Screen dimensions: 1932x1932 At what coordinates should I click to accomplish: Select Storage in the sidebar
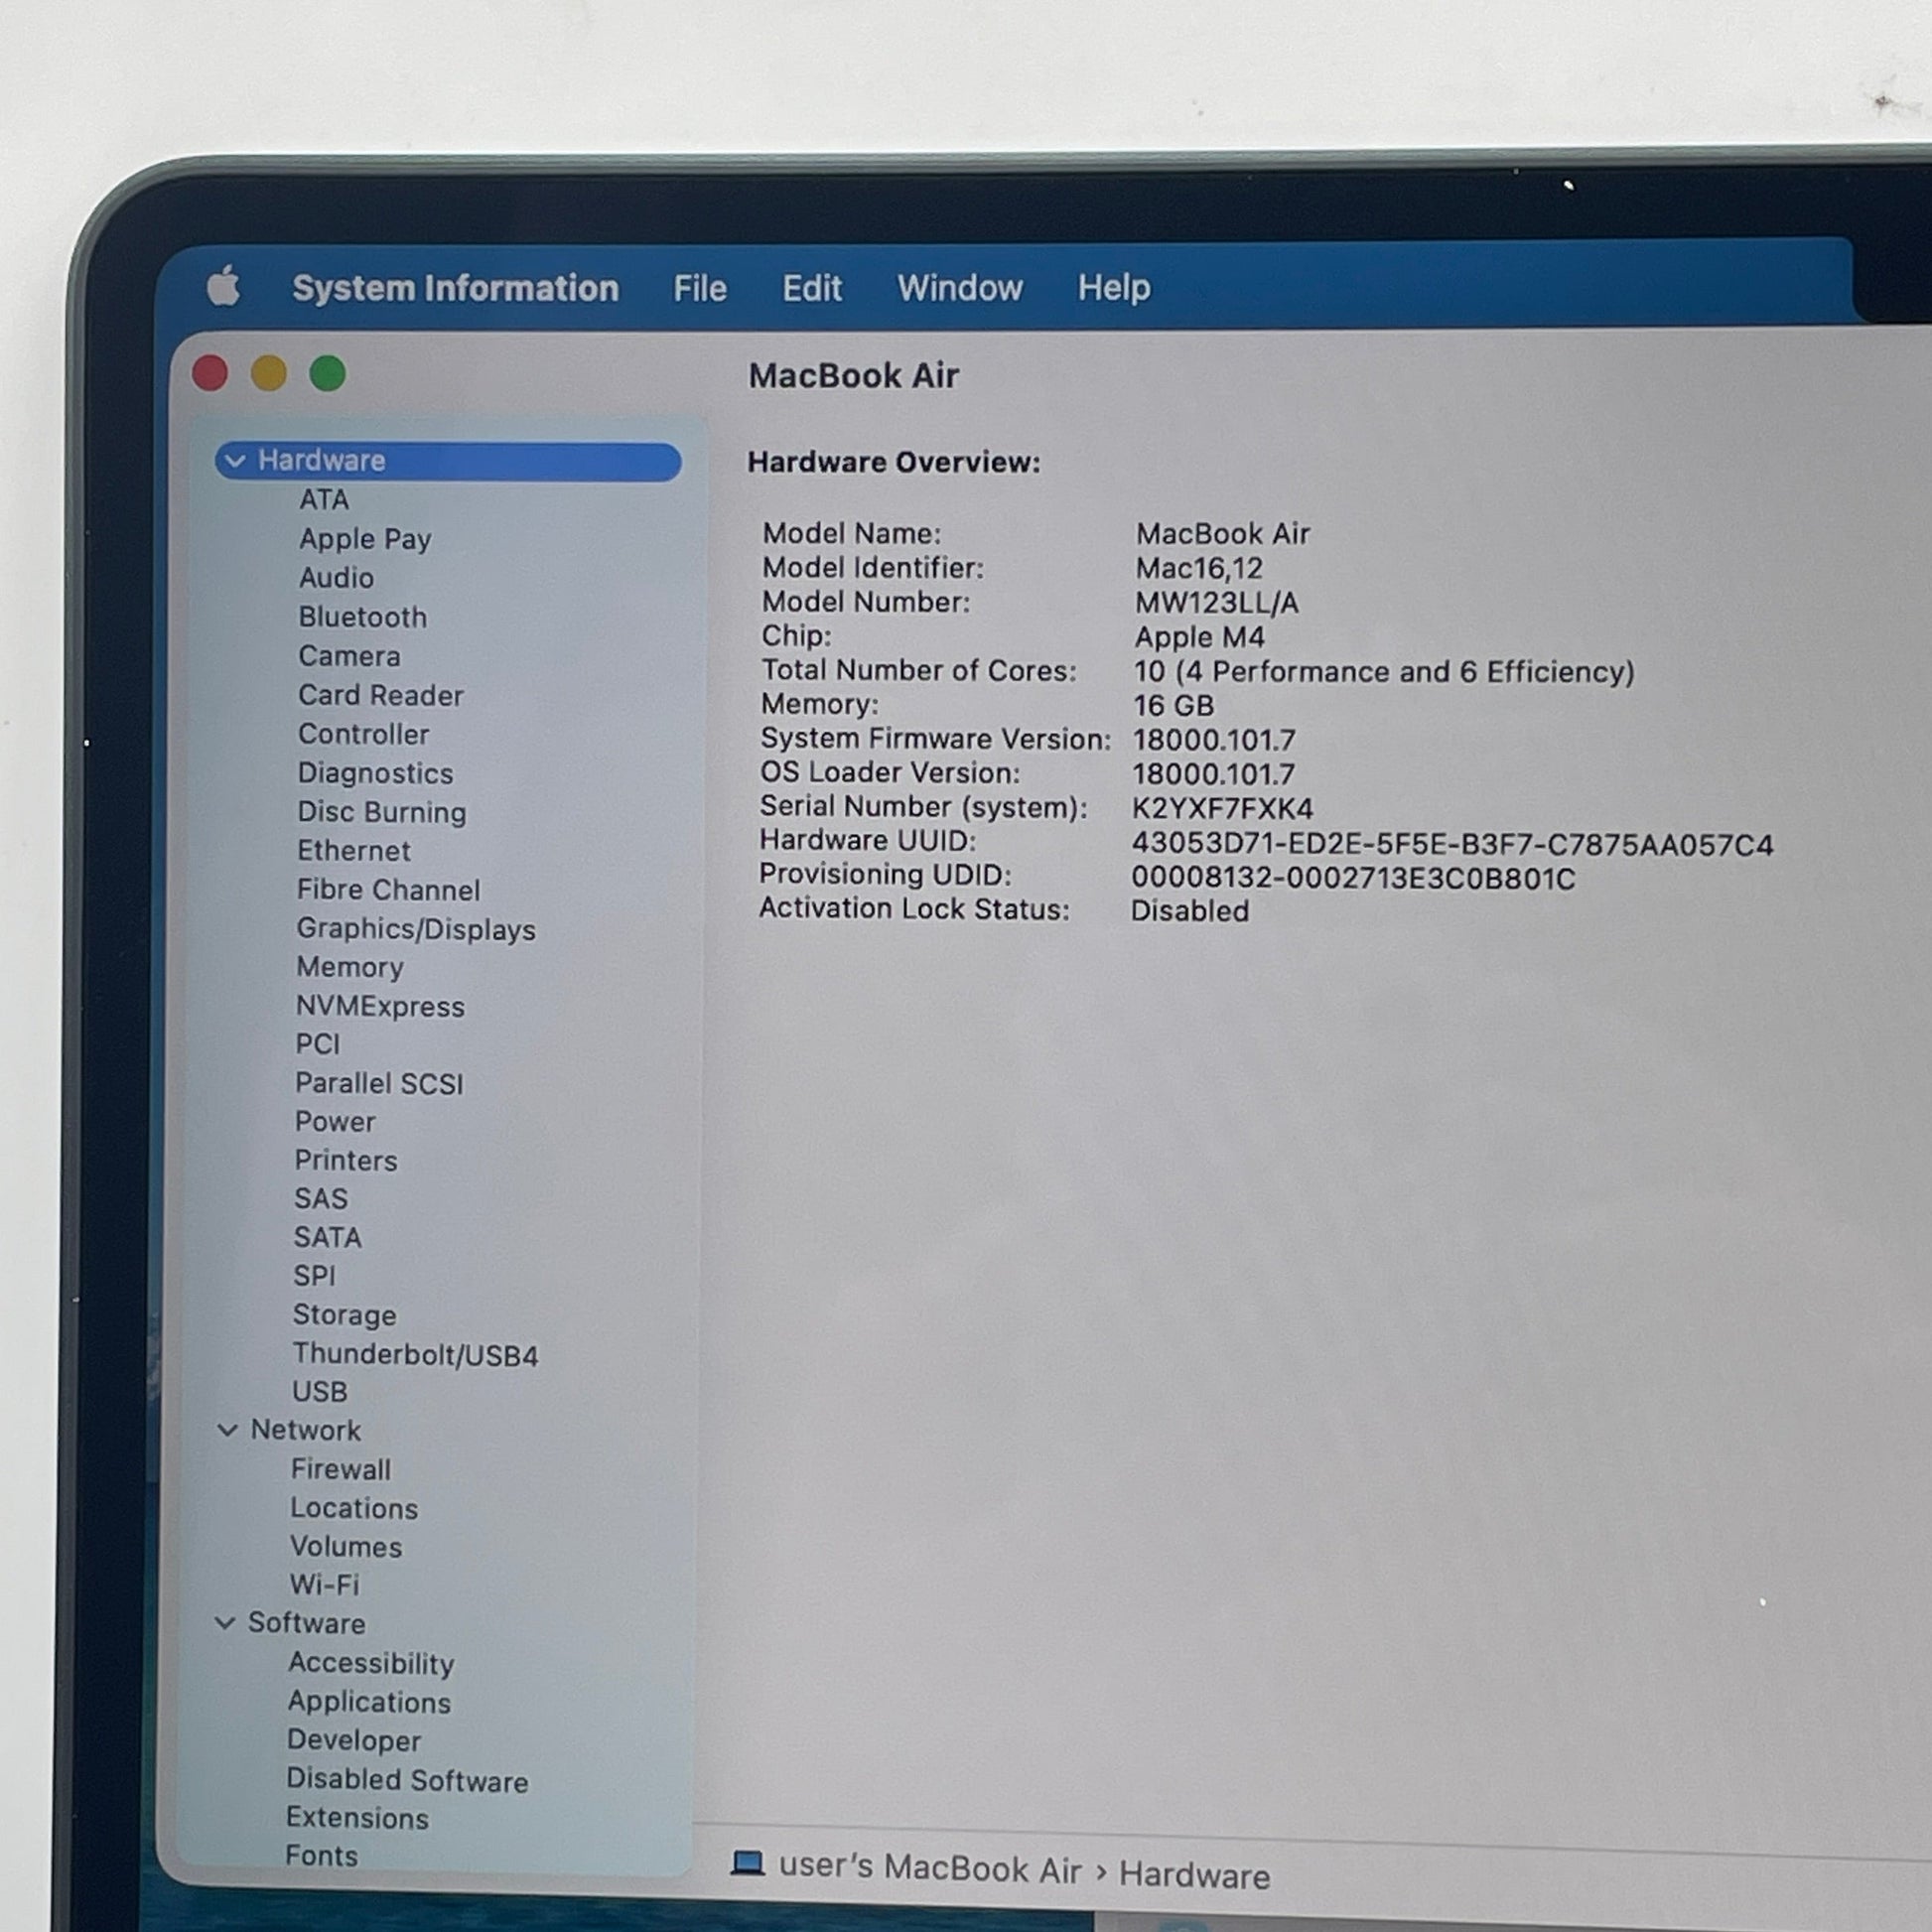click(x=344, y=1315)
